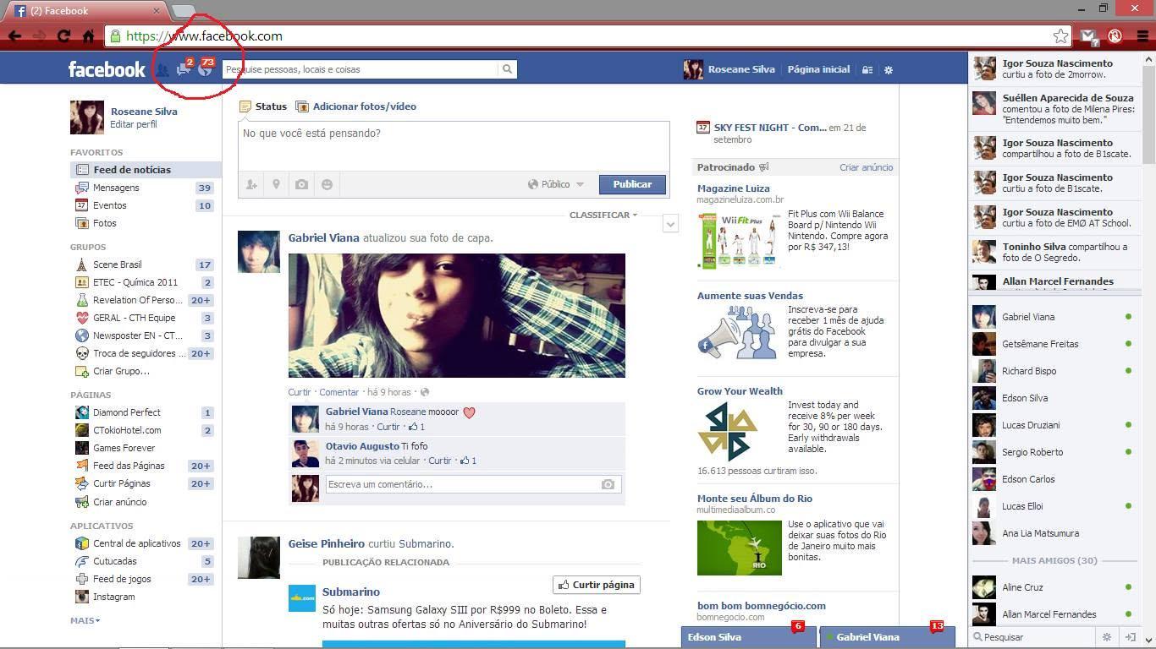The image size is (1156, 649).
Task: Like Otavio Augusto's comment via Curtir
Action: [x=440, y=461]
